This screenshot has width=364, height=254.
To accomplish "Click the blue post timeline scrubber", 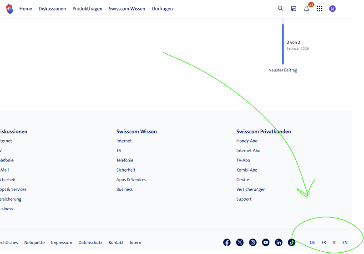I will [x=283, y=44].
